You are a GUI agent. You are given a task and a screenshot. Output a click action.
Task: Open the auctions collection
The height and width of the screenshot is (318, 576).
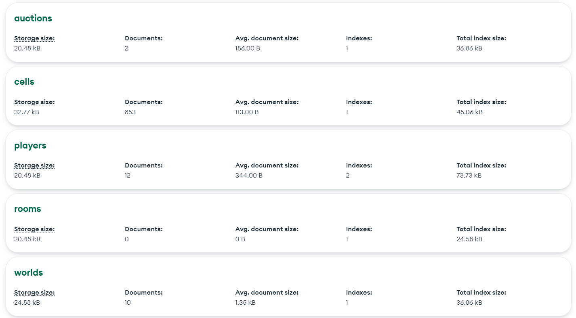pyautogui.click(x=33, y=19)
